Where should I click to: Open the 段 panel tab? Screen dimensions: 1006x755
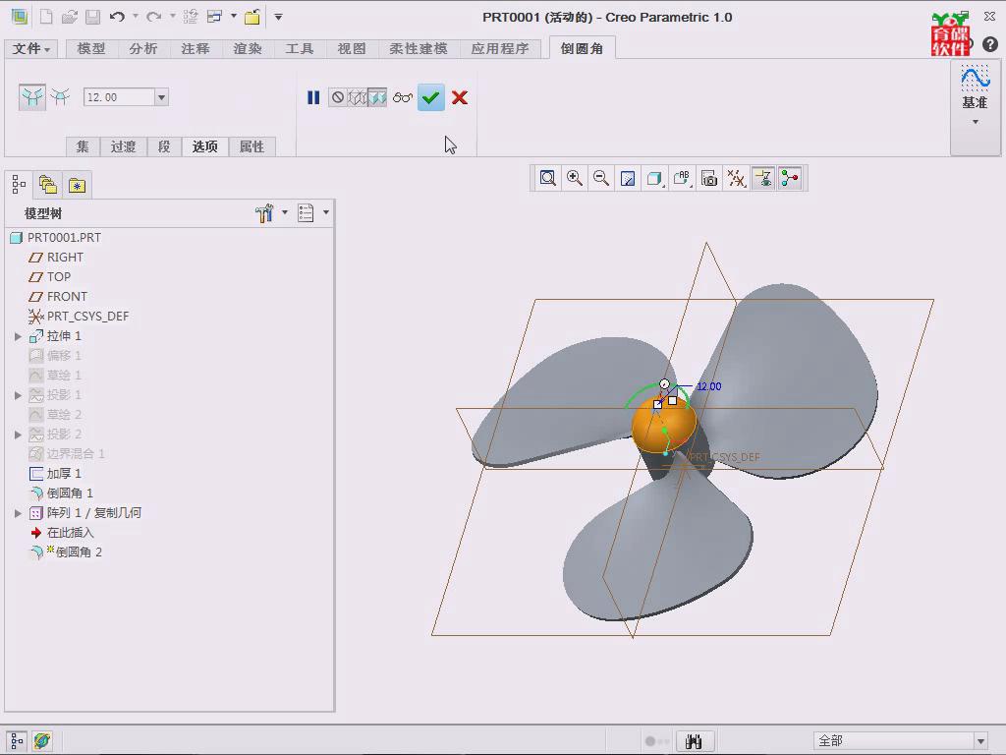[164, 147]
